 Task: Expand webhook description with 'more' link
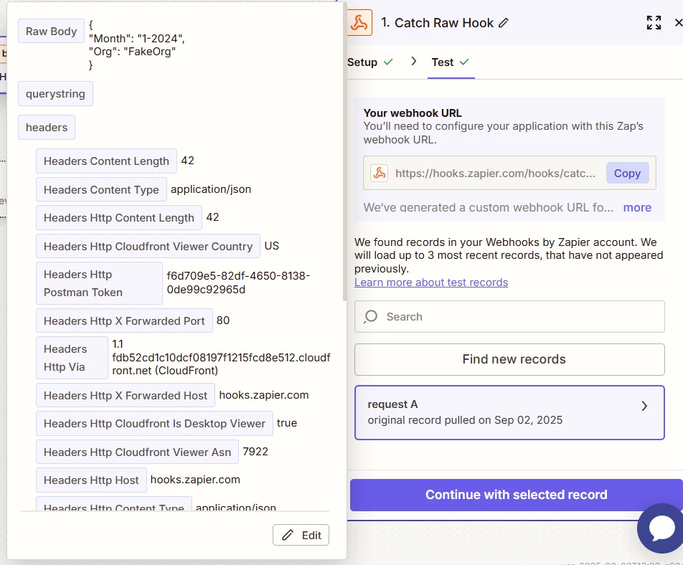pyautogui.click(x=637, y=208)
